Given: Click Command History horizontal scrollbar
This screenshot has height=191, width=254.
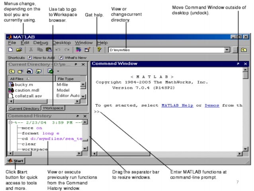Looking at the screenshot, I should point(23,154).
